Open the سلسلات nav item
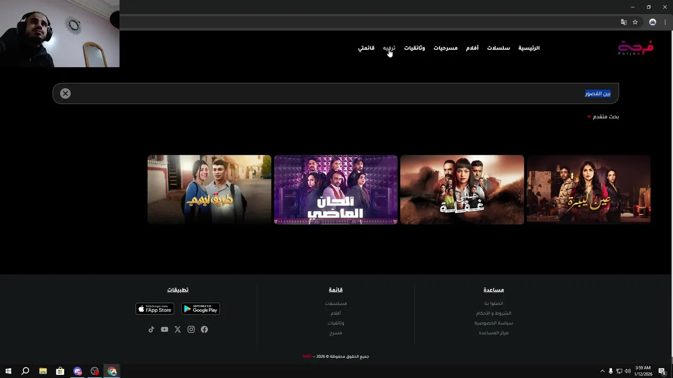 tap(498, 48)
